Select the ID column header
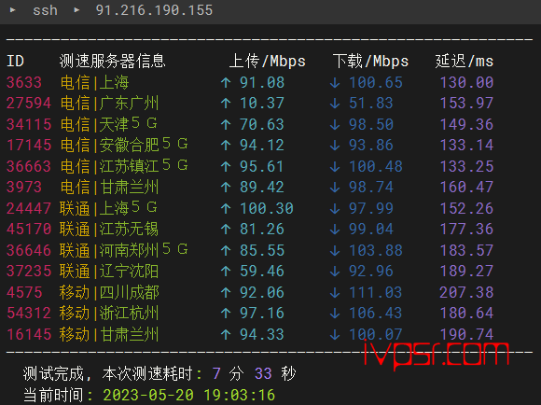This screenshot has width=541, height=405. pyautogui.click(x=16, y=61)
